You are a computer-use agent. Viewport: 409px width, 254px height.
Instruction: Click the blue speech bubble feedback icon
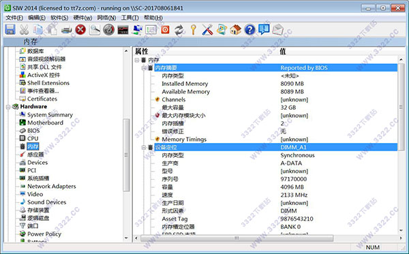point(264,29)
